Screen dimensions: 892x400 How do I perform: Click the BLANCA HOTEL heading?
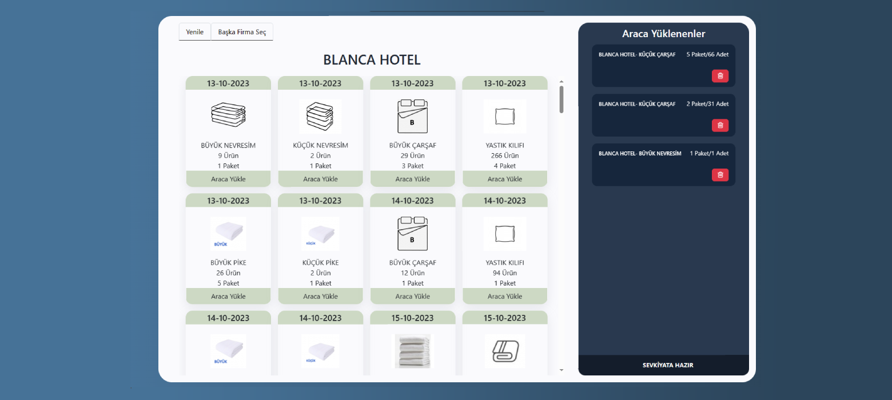point(372,60)
